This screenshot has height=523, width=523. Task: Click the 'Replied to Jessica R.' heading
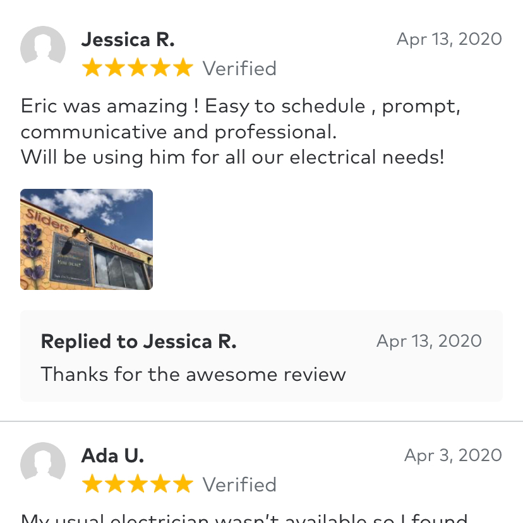click(x=138, y=342)
